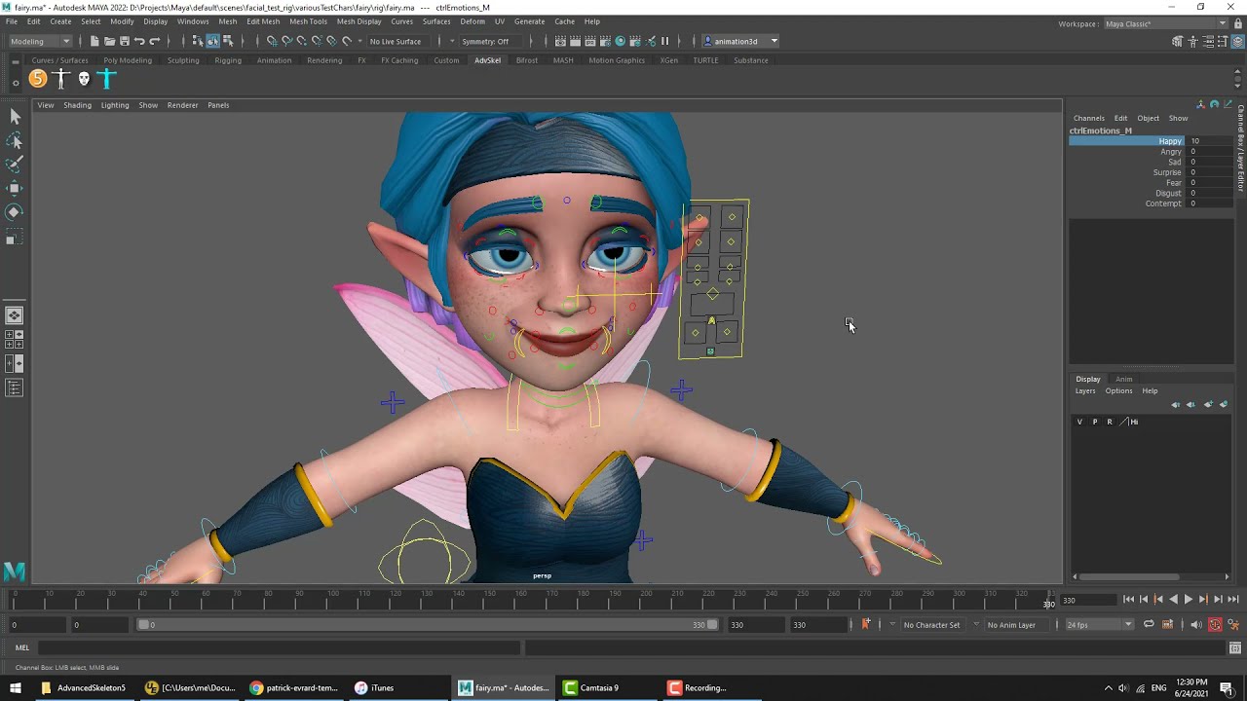Open the Workspace Maya Classic dropdown
1247x701 pixels.
[1164, 23]
